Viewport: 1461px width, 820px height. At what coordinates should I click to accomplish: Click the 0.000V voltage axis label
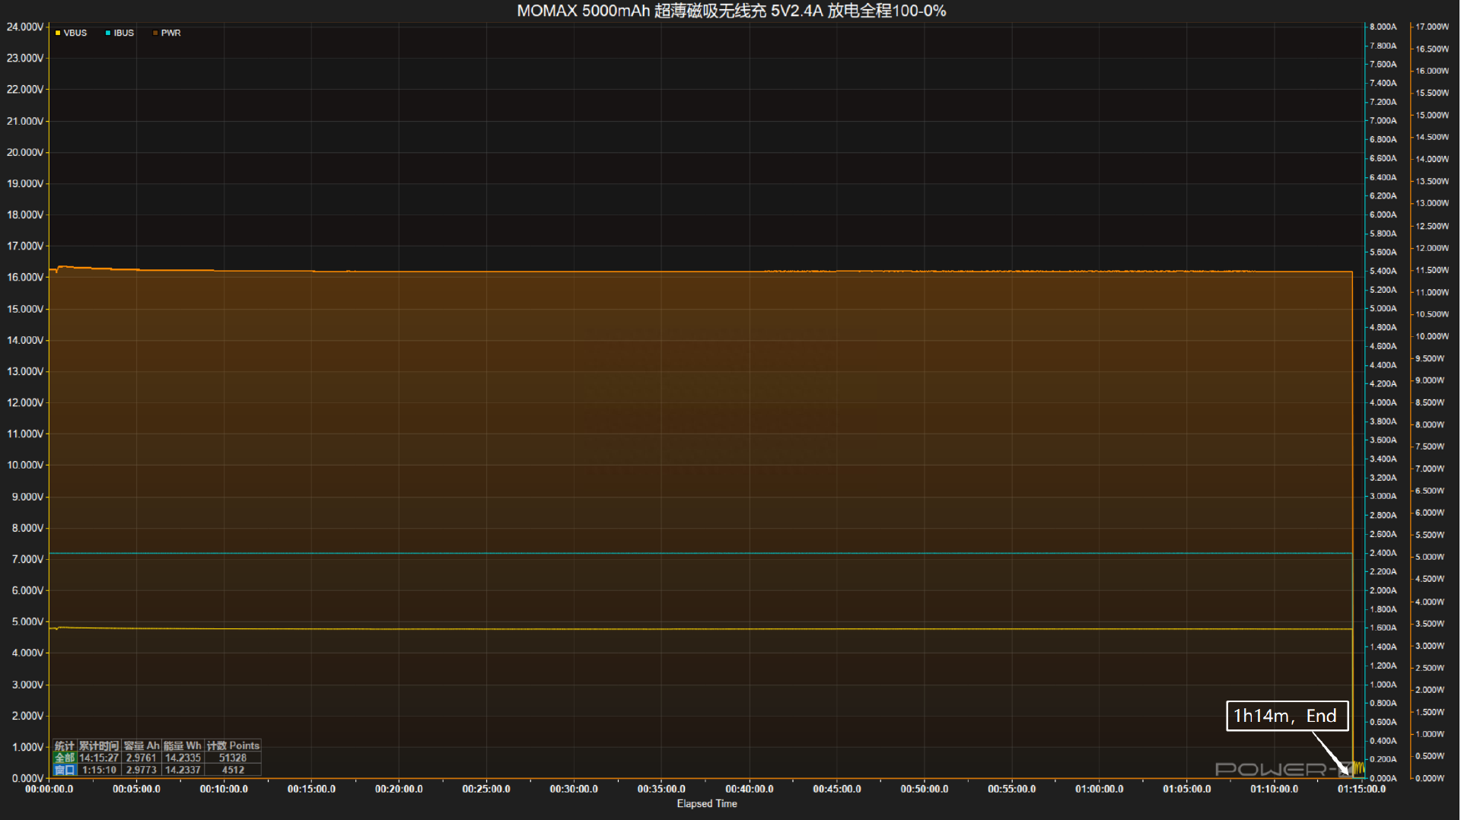(27, 778)
